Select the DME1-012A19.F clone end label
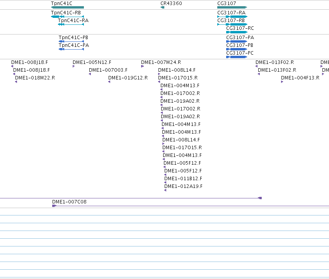The width and height of the screenshot is (329, 279). [x=183, y=186]
